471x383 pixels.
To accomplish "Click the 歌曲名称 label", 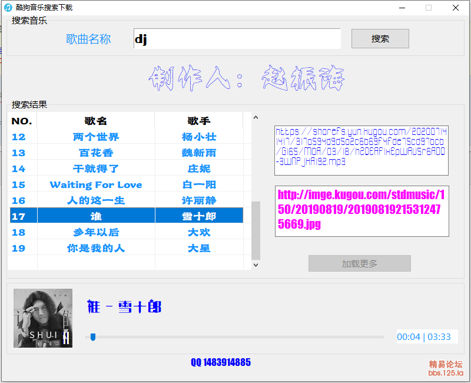I will point(88,39).
